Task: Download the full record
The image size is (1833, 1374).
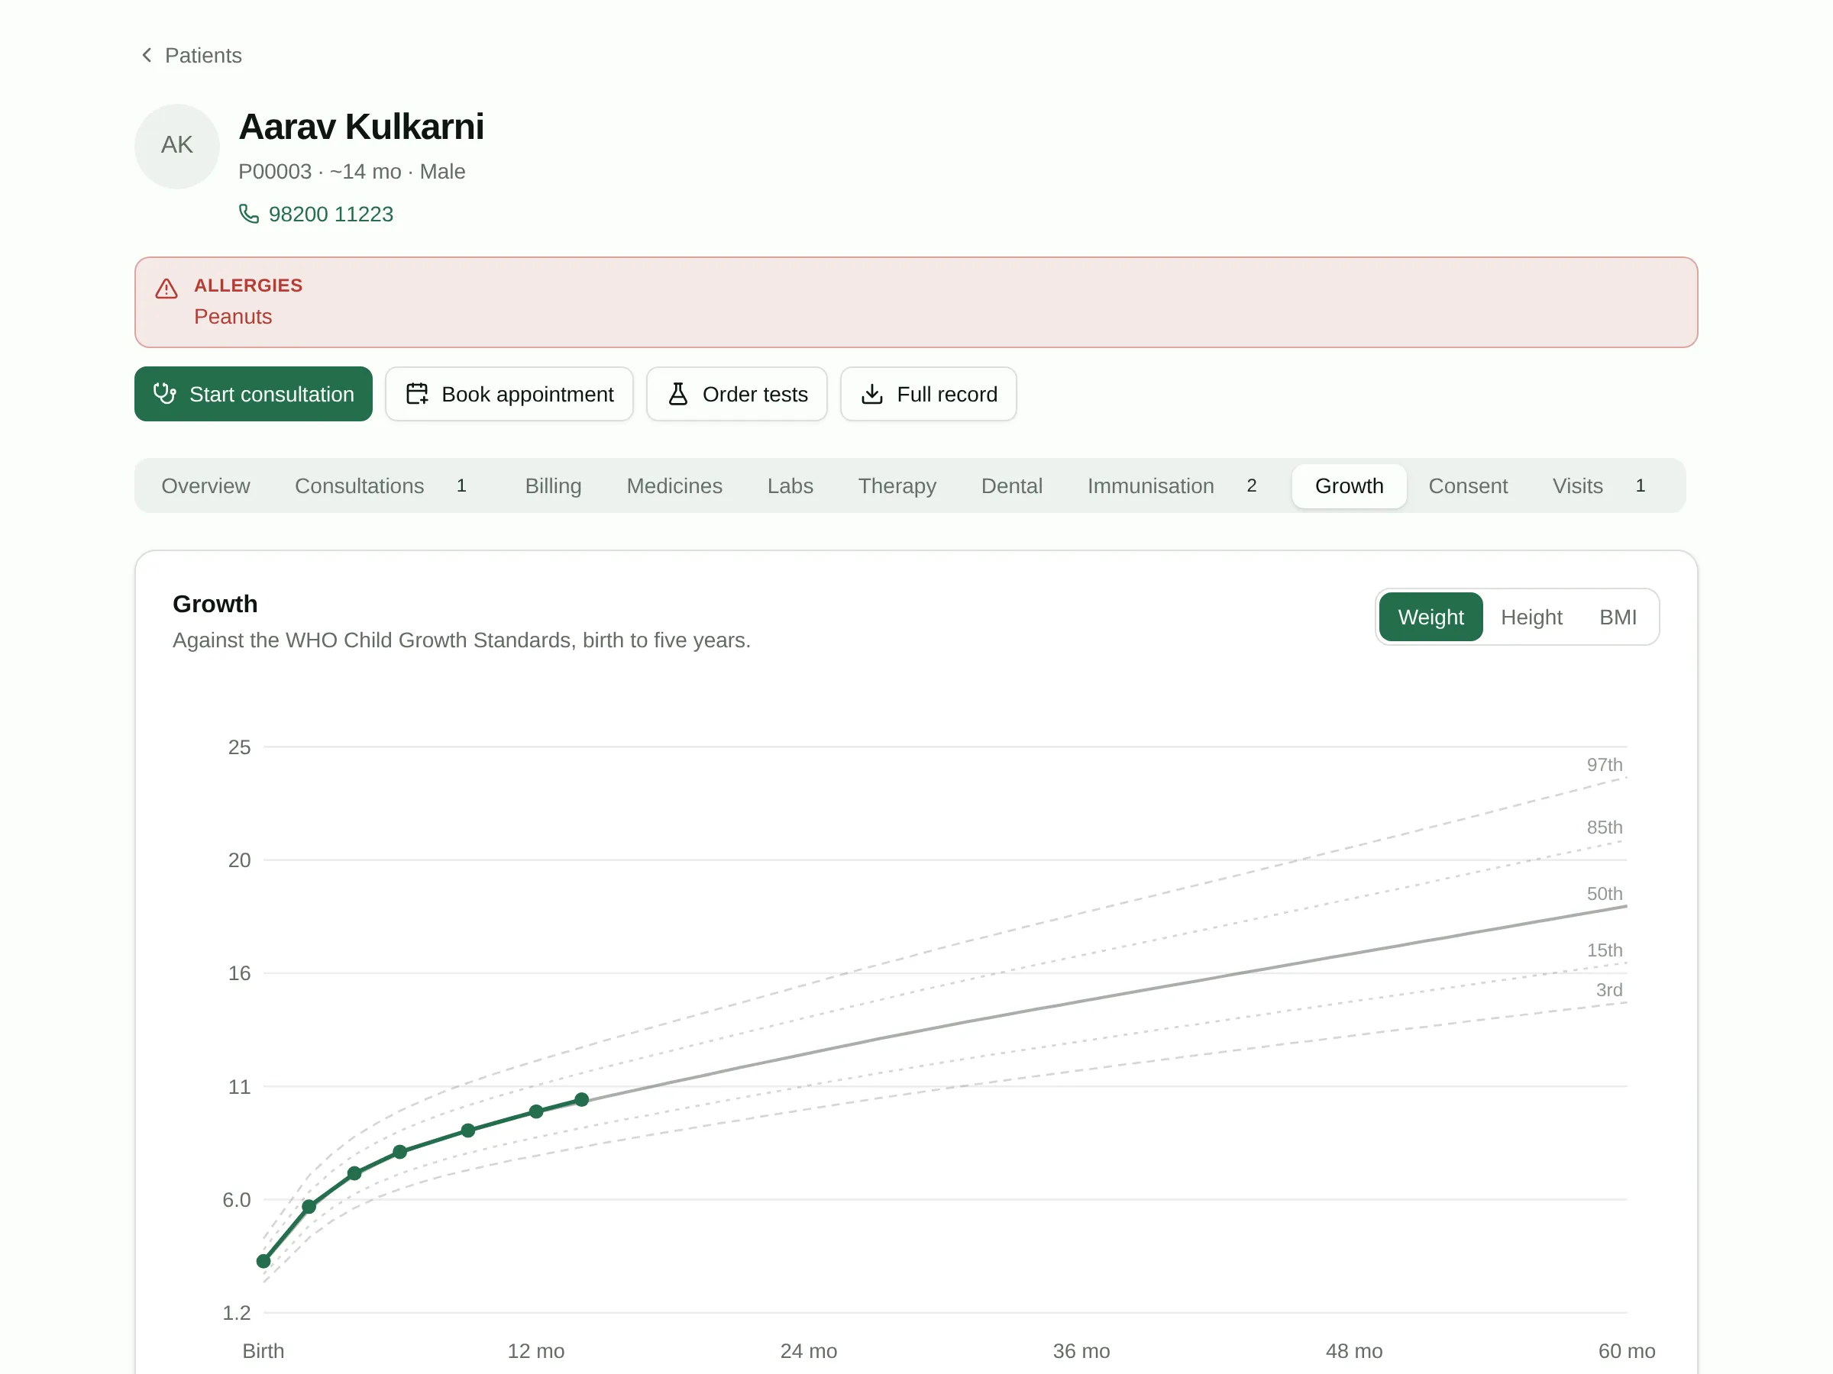Action: (928, 393)
